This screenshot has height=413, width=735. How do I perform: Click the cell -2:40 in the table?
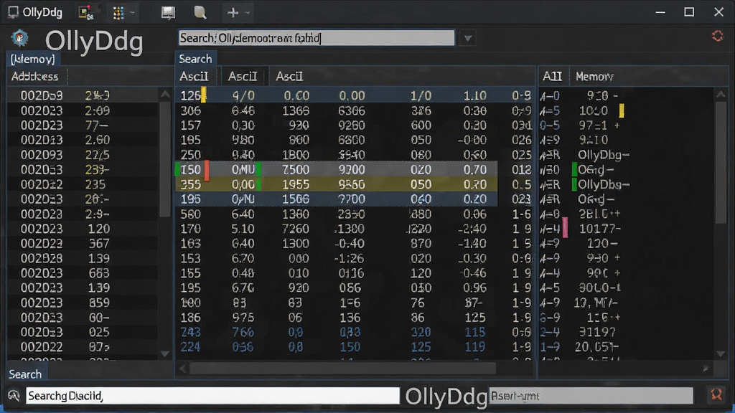[x=472, y=229]
